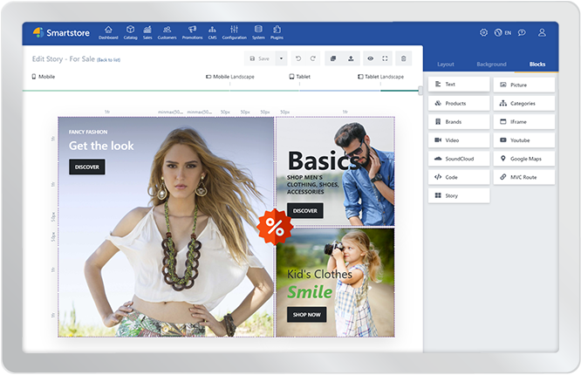581x375 pixels.
Task: Add an IFrame block
Action: coord(524,121)
